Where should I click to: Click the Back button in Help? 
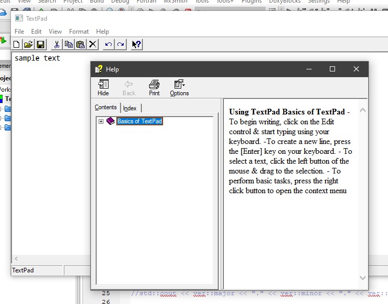[129, 88]
